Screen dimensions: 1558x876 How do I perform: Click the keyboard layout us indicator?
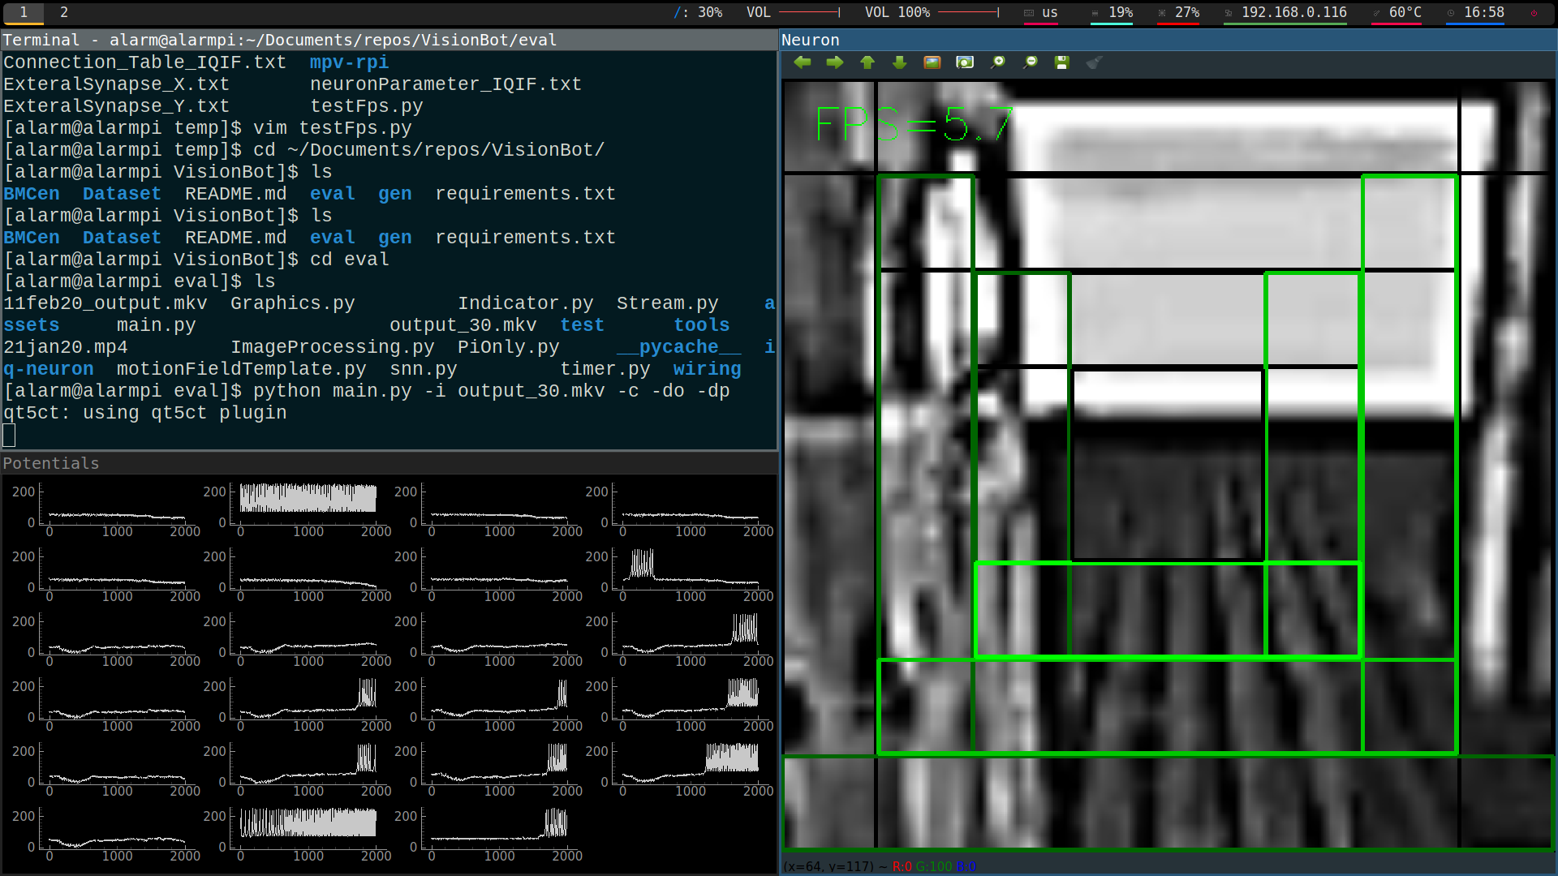pyautogui.click(x=1041, y=12)
